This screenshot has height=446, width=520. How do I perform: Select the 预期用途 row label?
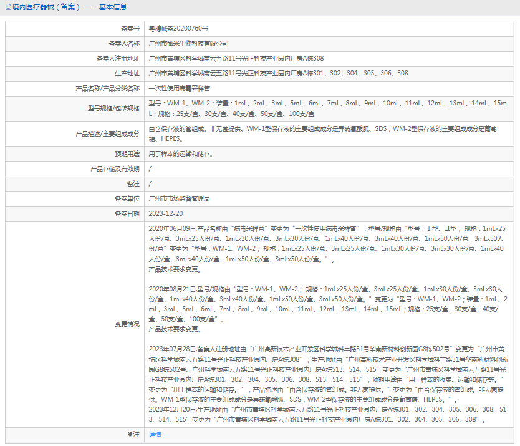127,153
